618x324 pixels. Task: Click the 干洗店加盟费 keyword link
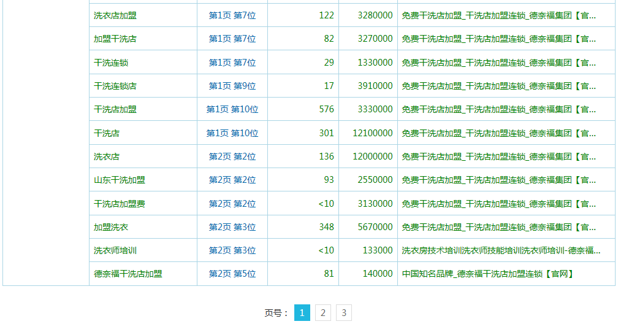pyautogui.click(x=120, y=204)
